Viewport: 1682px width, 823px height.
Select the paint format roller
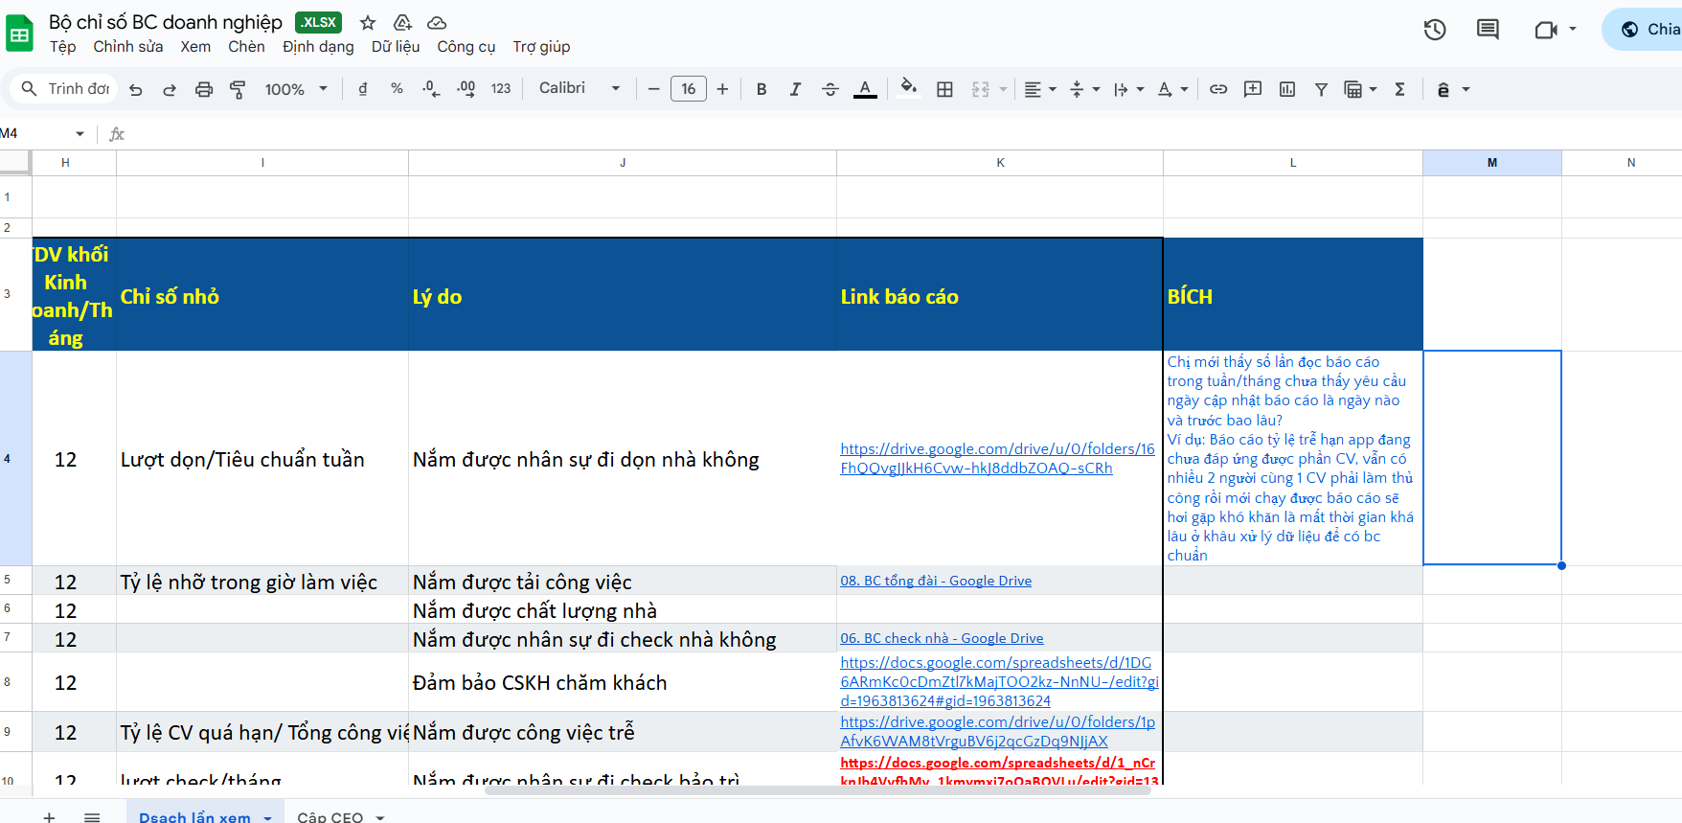click(238, 89)
